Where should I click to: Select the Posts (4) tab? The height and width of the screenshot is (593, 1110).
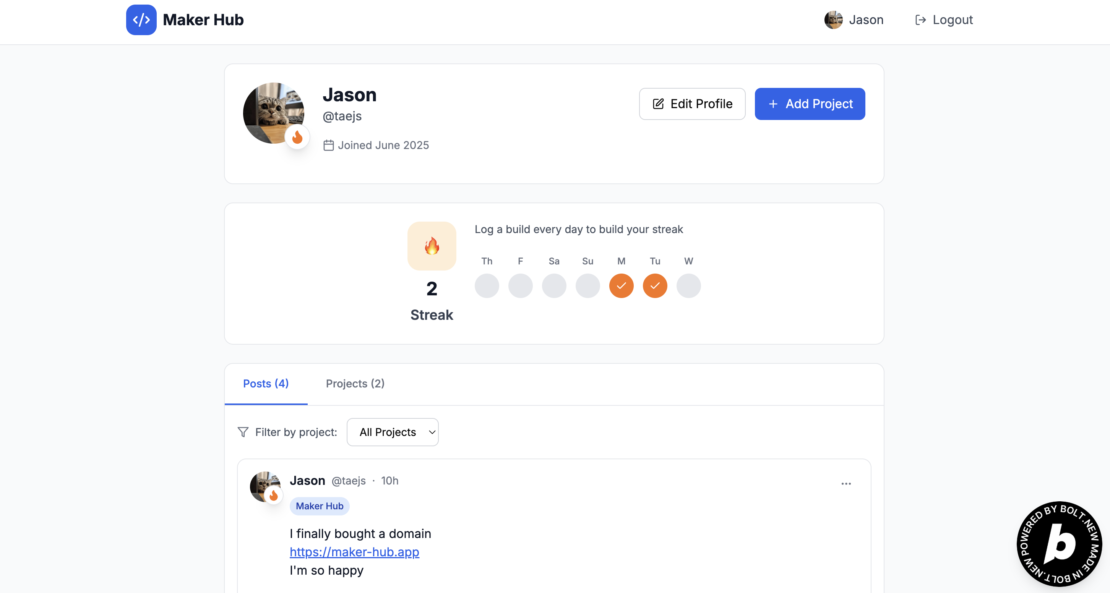pos(265,383)
